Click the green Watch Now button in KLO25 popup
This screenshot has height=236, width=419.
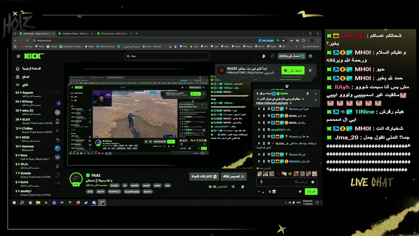click(293, 70)
